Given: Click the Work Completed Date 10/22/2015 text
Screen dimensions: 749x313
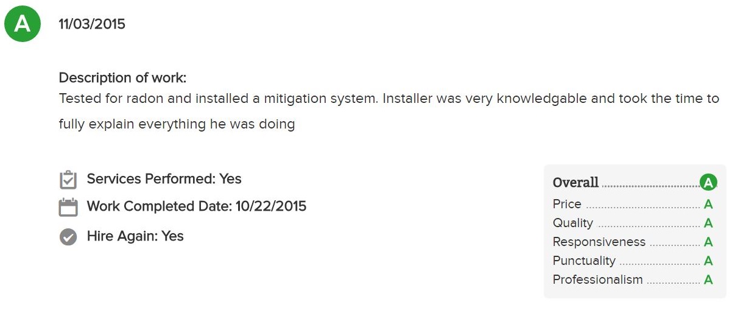Looking at the screenshot, I should tap(197, 206).
